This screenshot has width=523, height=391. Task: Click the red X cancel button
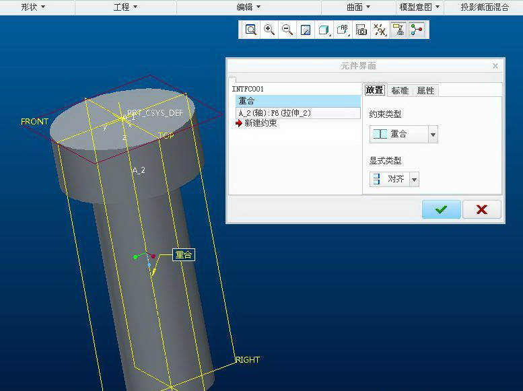point(481,209)
